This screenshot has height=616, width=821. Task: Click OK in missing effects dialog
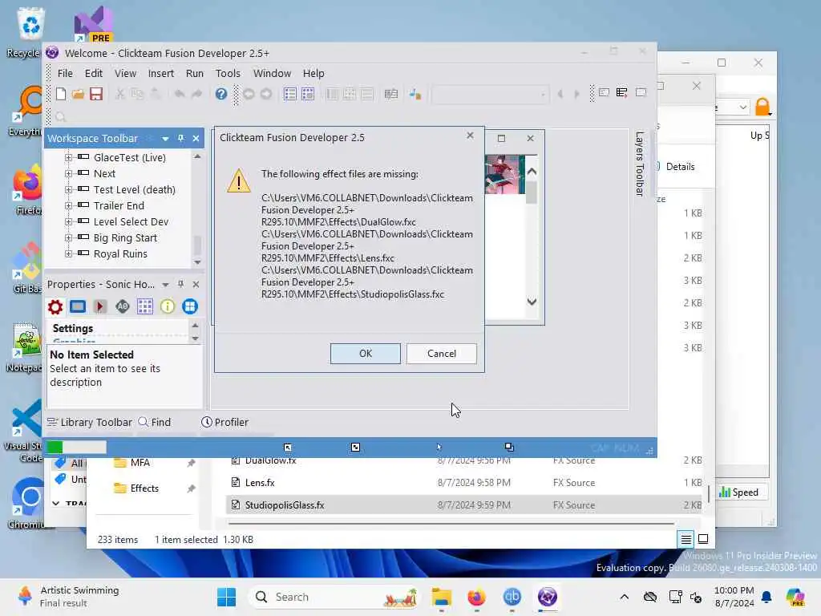pyautogui.click(x=366, y=354)
